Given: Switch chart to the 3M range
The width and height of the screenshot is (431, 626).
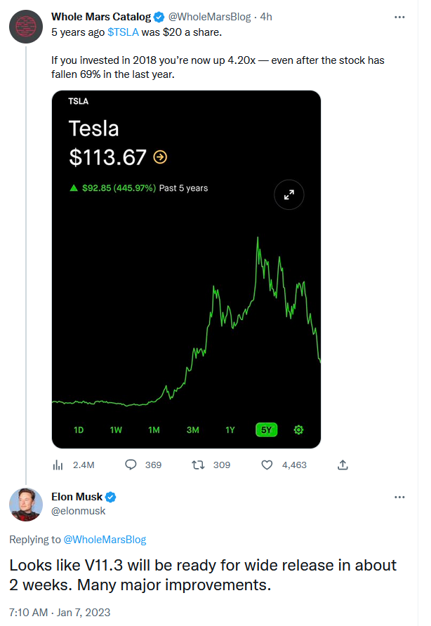Looking at the screenshot, I should [x=192, y=430].
